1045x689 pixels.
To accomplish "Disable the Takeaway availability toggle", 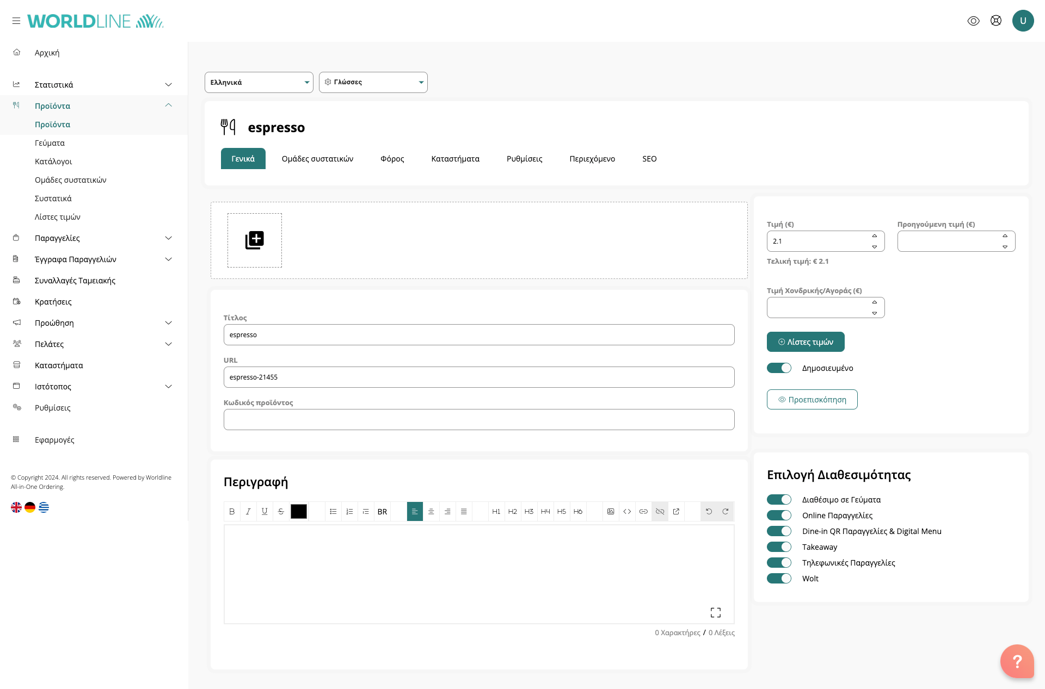I will [x=779, y=547].
